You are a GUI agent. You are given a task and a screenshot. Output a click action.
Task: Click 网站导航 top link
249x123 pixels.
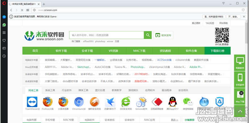tap(224, 23)
